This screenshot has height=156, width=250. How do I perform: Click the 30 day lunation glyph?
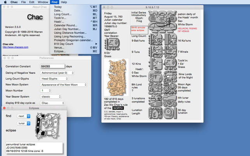[170, 113]
